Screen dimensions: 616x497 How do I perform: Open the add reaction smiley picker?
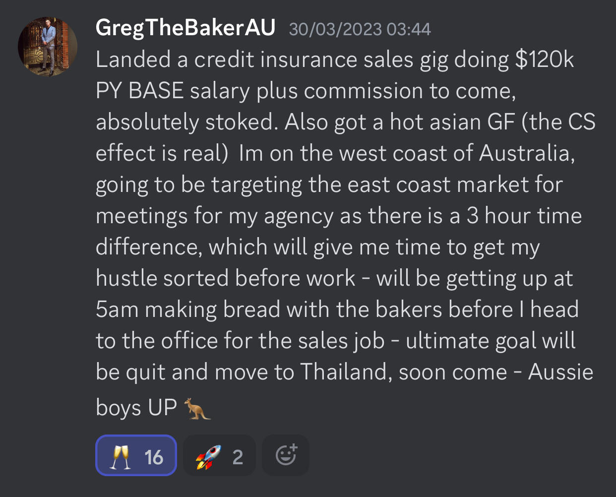click(x=286, y=455)
